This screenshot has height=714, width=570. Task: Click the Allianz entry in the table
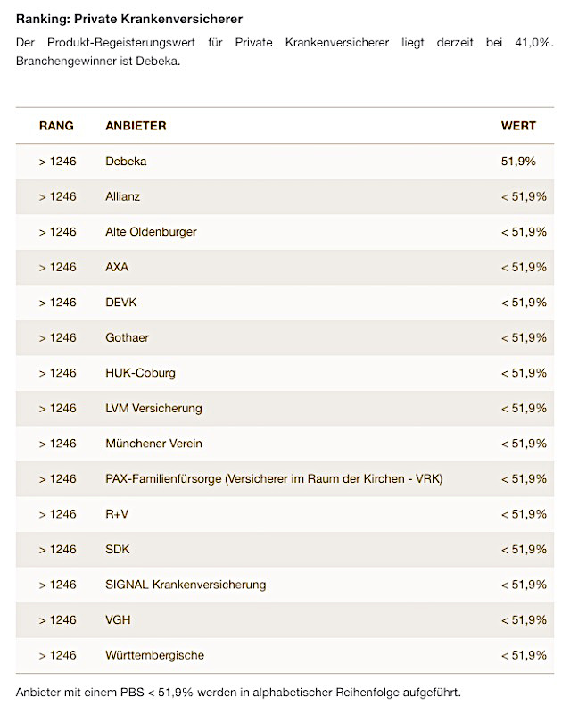click(x=122, y=196)
